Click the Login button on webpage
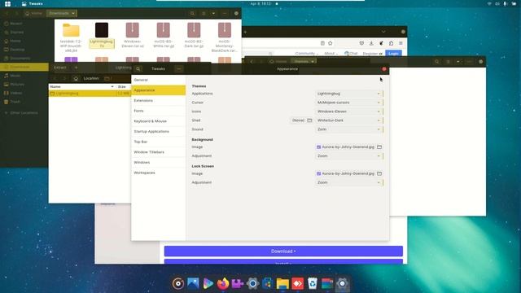This screenshot has height=293, width=521. 393,54
